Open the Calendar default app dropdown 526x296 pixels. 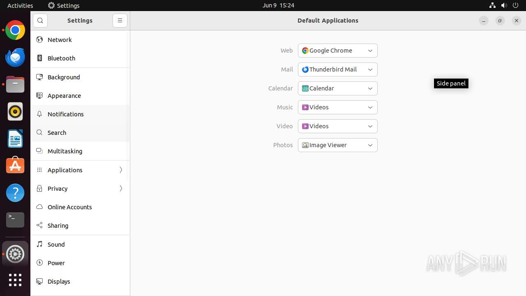click(338, 88)
